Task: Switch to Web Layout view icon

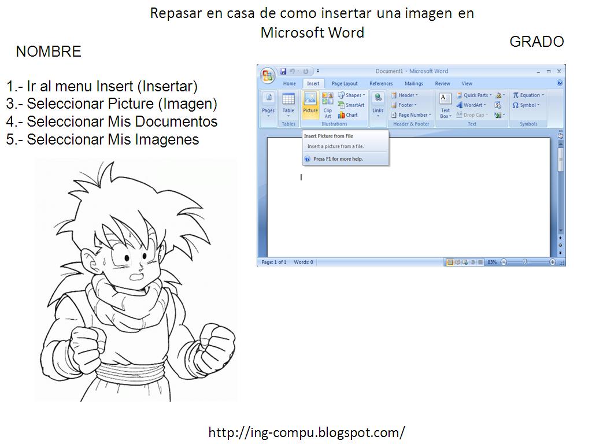Action: (465, 262)
